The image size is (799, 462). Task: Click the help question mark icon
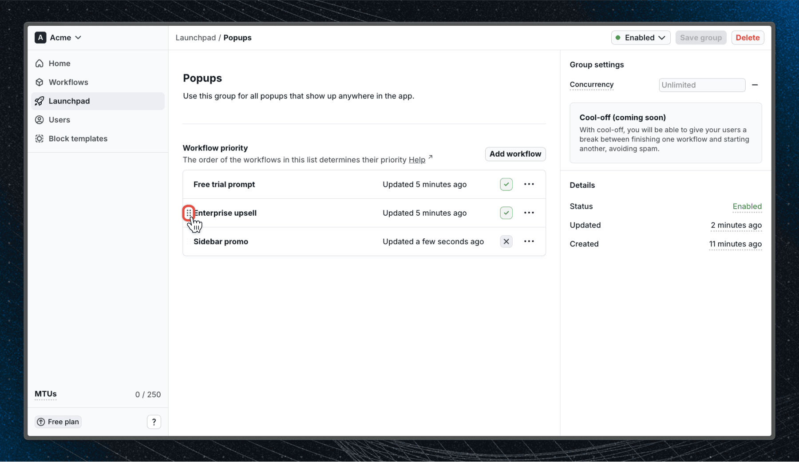tap(154, 422)
